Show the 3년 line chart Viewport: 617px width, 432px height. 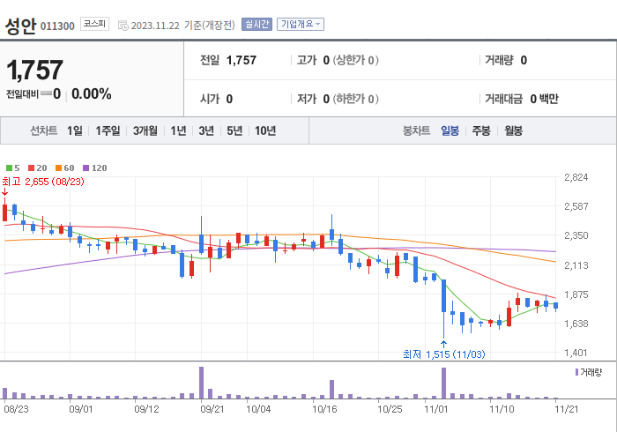(x=206, y=130)
